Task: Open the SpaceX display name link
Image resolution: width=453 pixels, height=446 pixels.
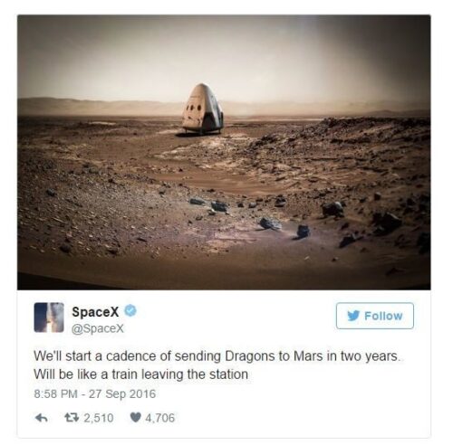Action: tap(95, 311)
